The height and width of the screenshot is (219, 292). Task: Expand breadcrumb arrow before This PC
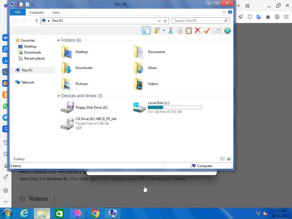click(48, 21)
